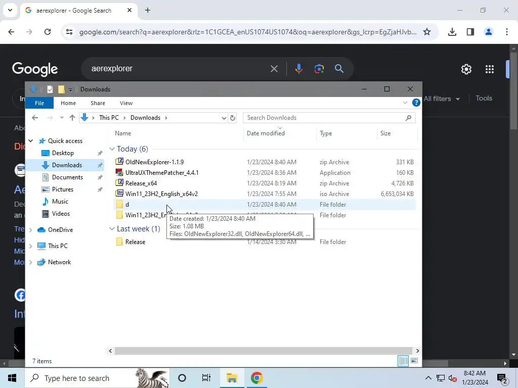Switch to Details view layout icon
The height and width of the screenshot is (388, 518).
click(403, 361)
